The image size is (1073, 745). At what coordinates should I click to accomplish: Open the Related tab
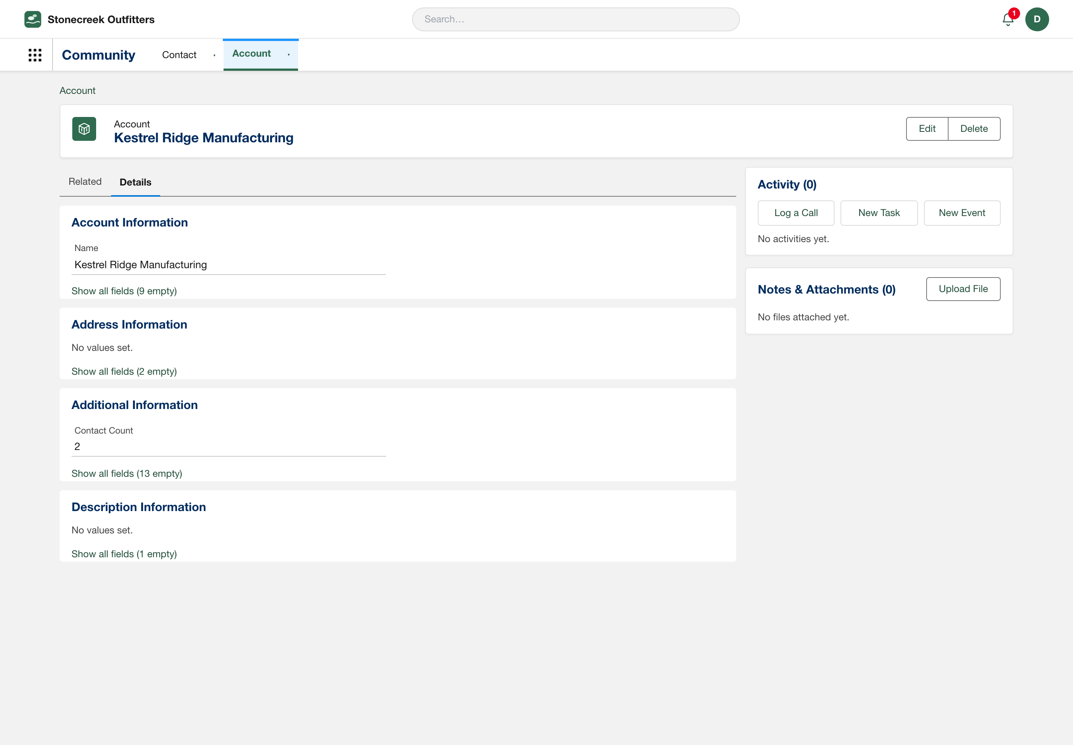click(85, 181)
